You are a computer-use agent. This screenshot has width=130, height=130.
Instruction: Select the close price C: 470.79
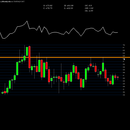click(x=48, y=8)
